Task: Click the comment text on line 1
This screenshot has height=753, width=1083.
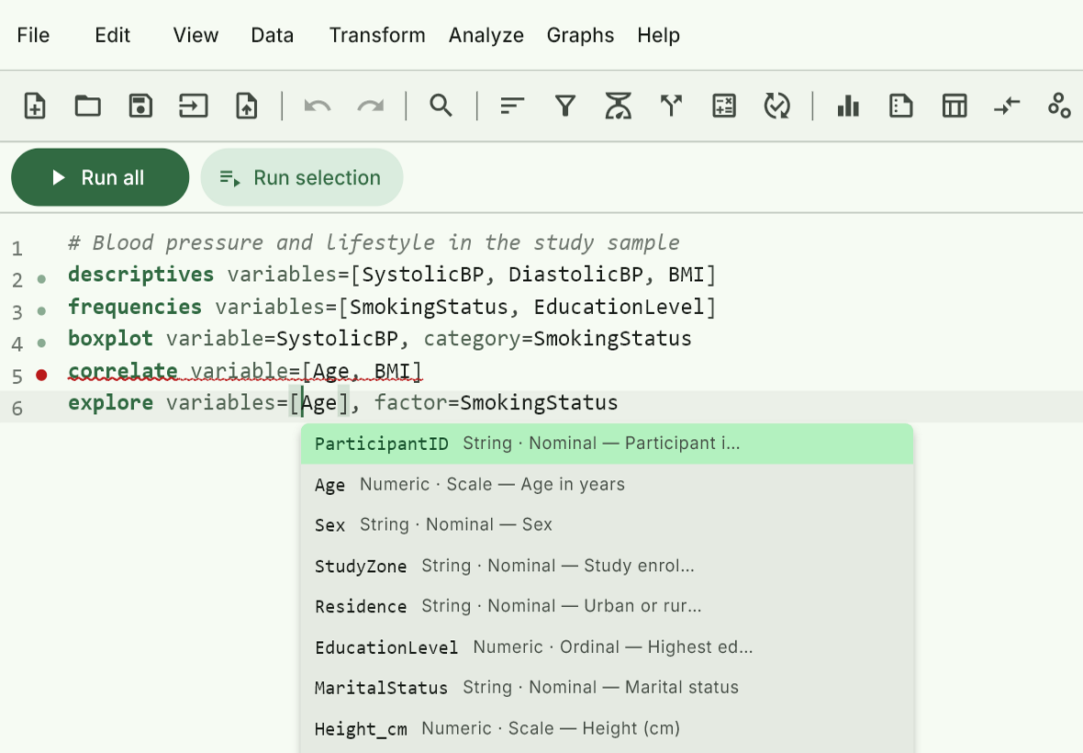Action: tap(374, 242)
